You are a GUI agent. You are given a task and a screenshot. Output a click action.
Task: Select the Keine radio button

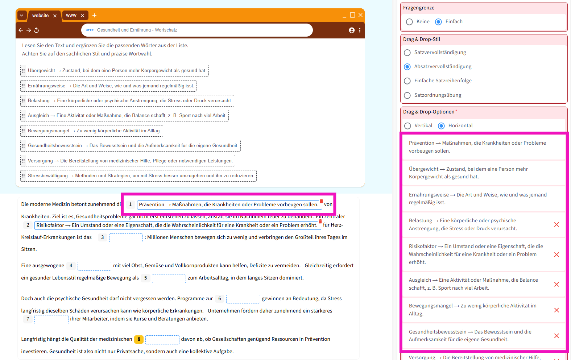409,22
